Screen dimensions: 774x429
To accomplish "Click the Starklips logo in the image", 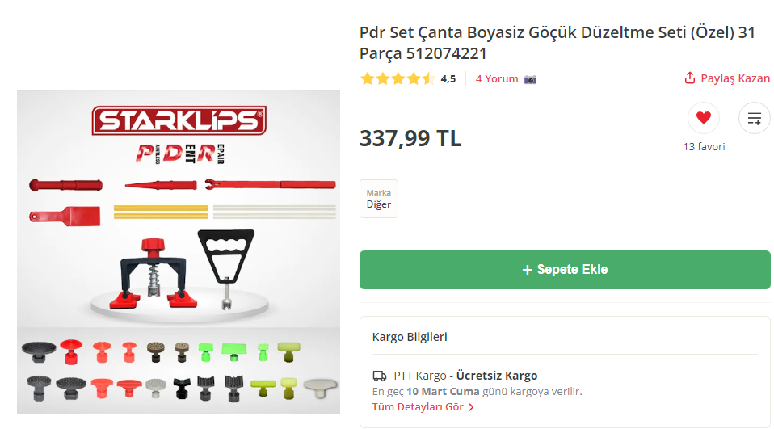I will point(179,120).
